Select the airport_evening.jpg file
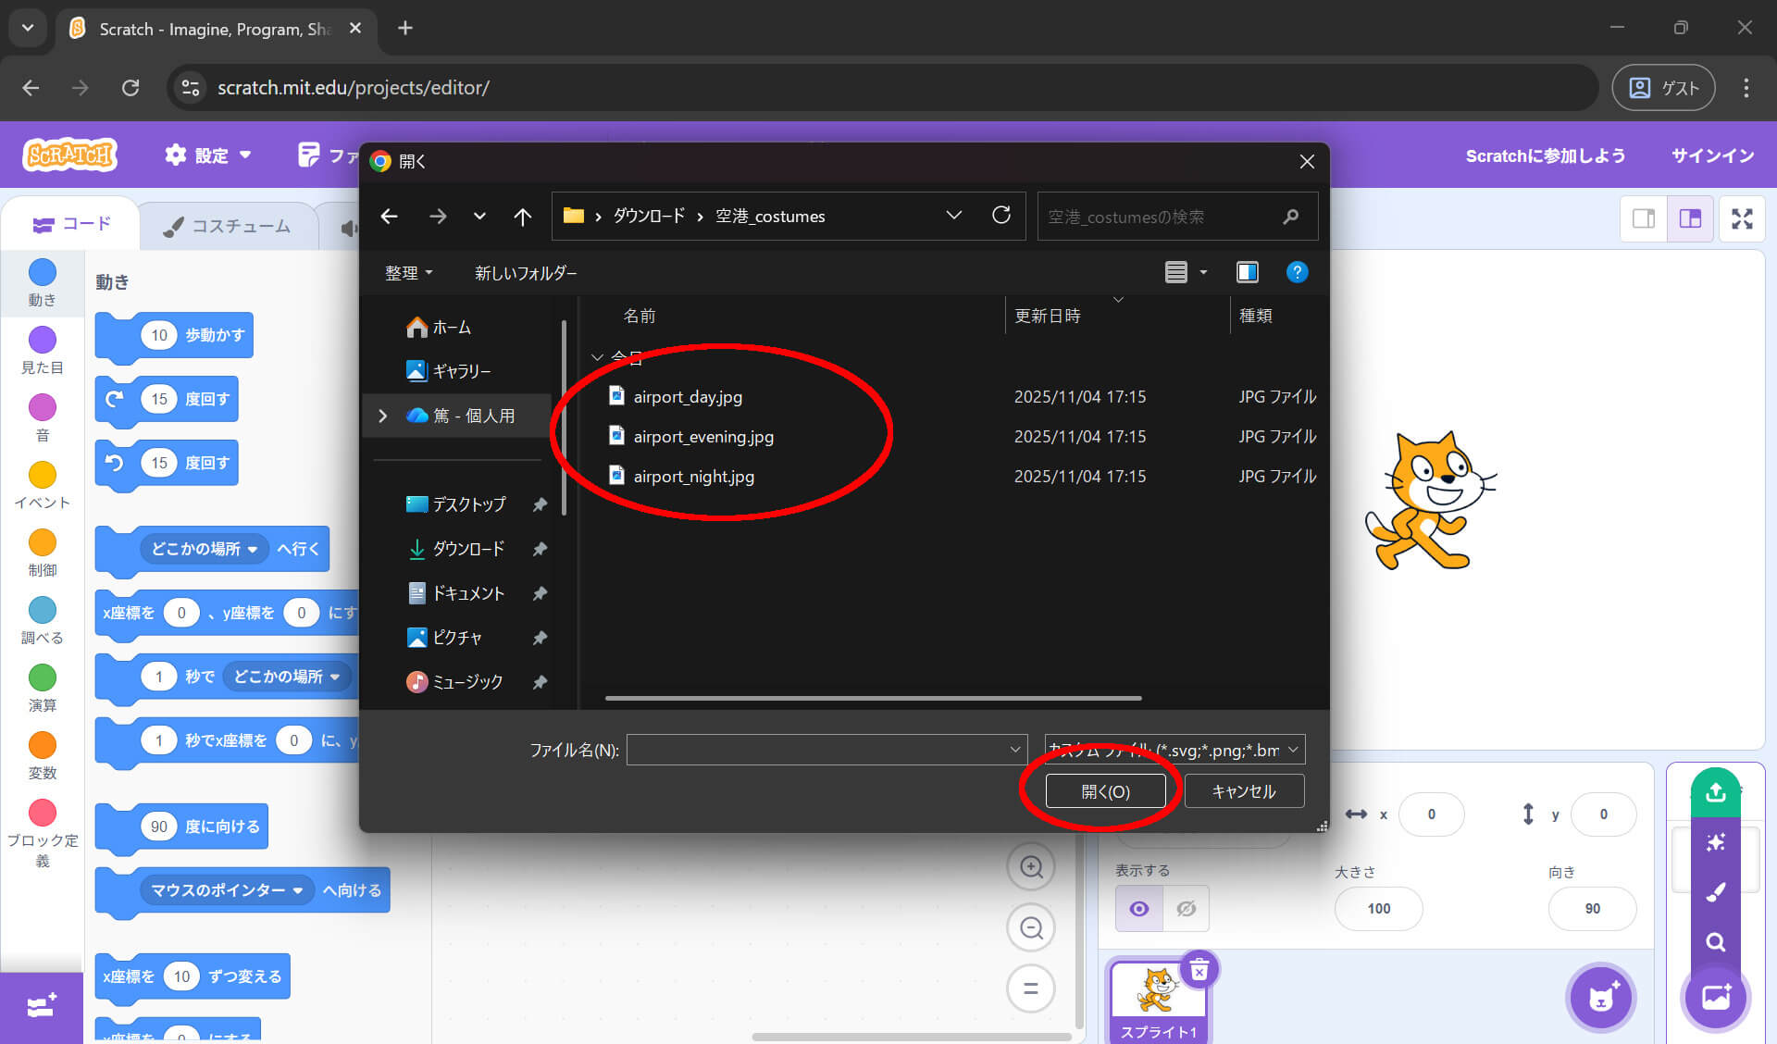The image size is (1777, 1044). 703,437
